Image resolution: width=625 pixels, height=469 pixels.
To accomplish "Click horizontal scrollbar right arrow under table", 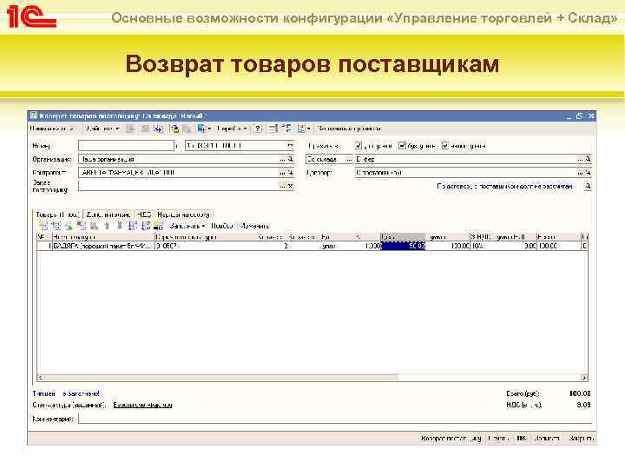I will tap(584, 378).
